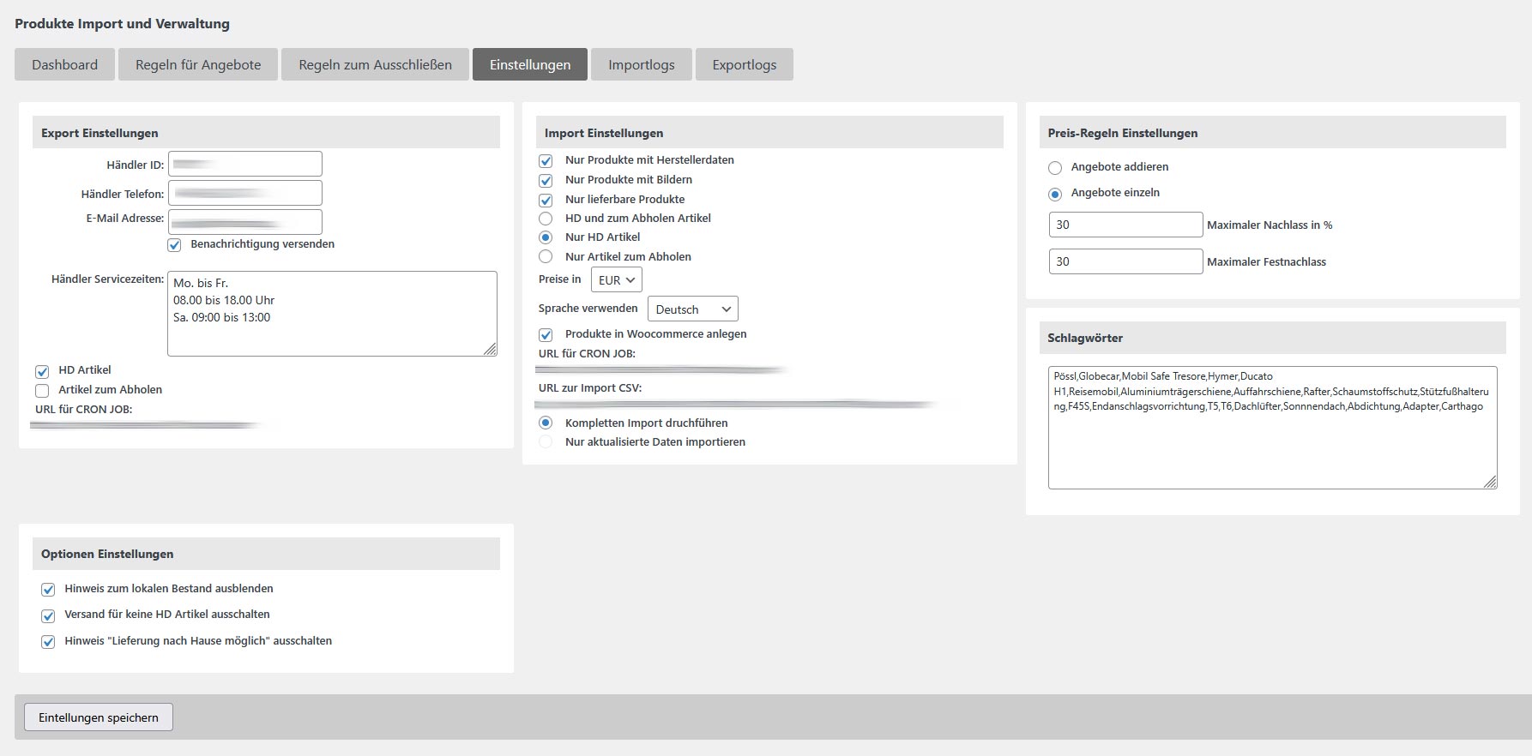Select HD und zum Abholen Artikel
The width and height of the screenshot is (1532, 756).
click(x=546, y=219)
